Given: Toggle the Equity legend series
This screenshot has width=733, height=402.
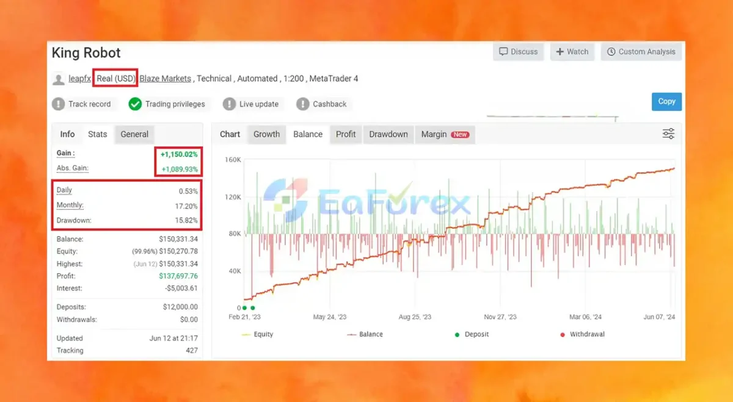Looking at the screenshot, I should pos(258,334).
